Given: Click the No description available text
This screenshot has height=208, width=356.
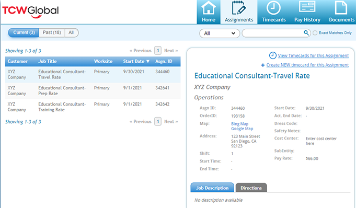Looking at the screenshot, I should click(x=219, y=200).
